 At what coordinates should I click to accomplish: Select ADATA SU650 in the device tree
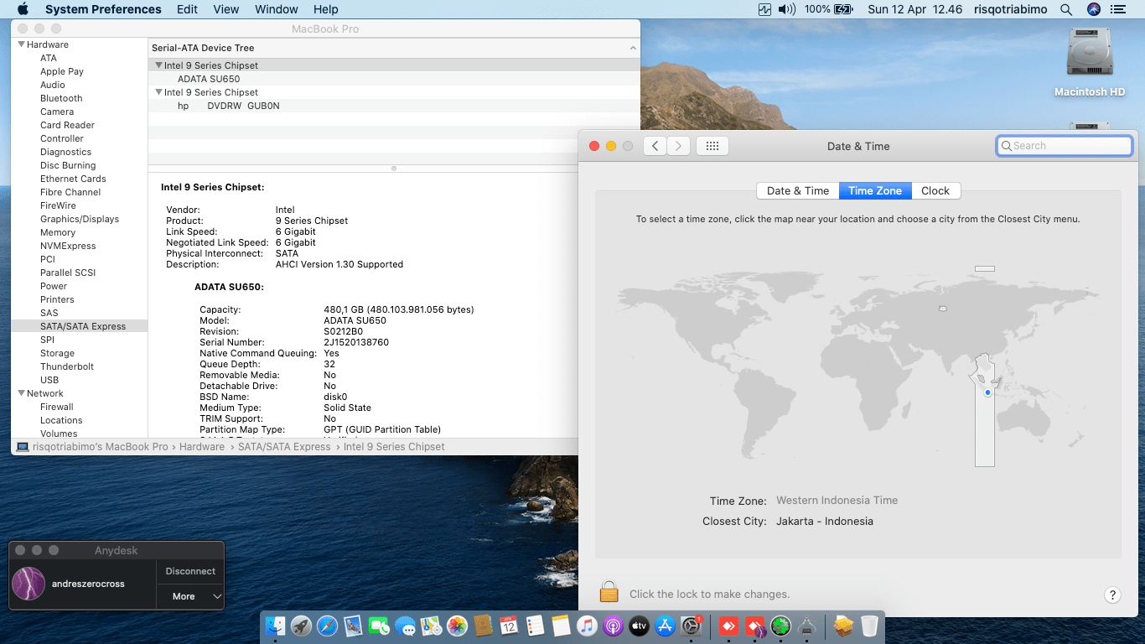click(x=394, y=79)
